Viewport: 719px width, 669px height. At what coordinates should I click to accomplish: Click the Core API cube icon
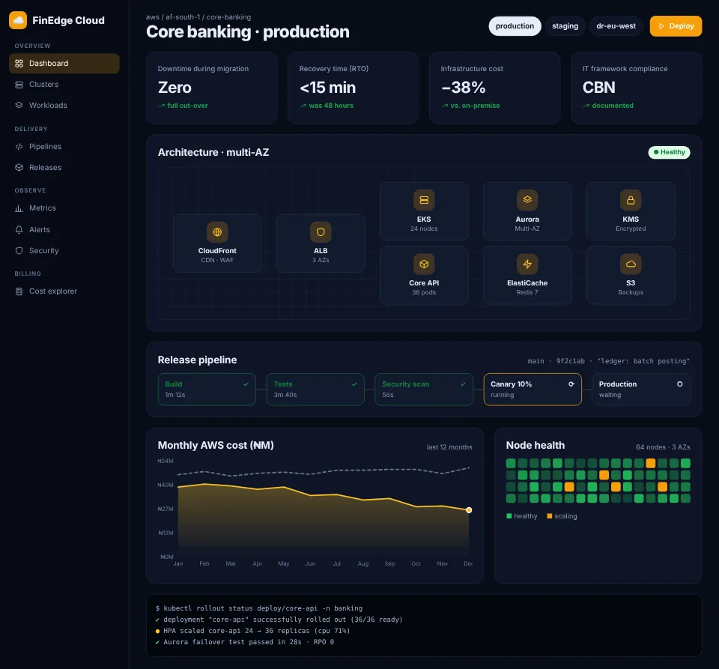tap(424, 264)
